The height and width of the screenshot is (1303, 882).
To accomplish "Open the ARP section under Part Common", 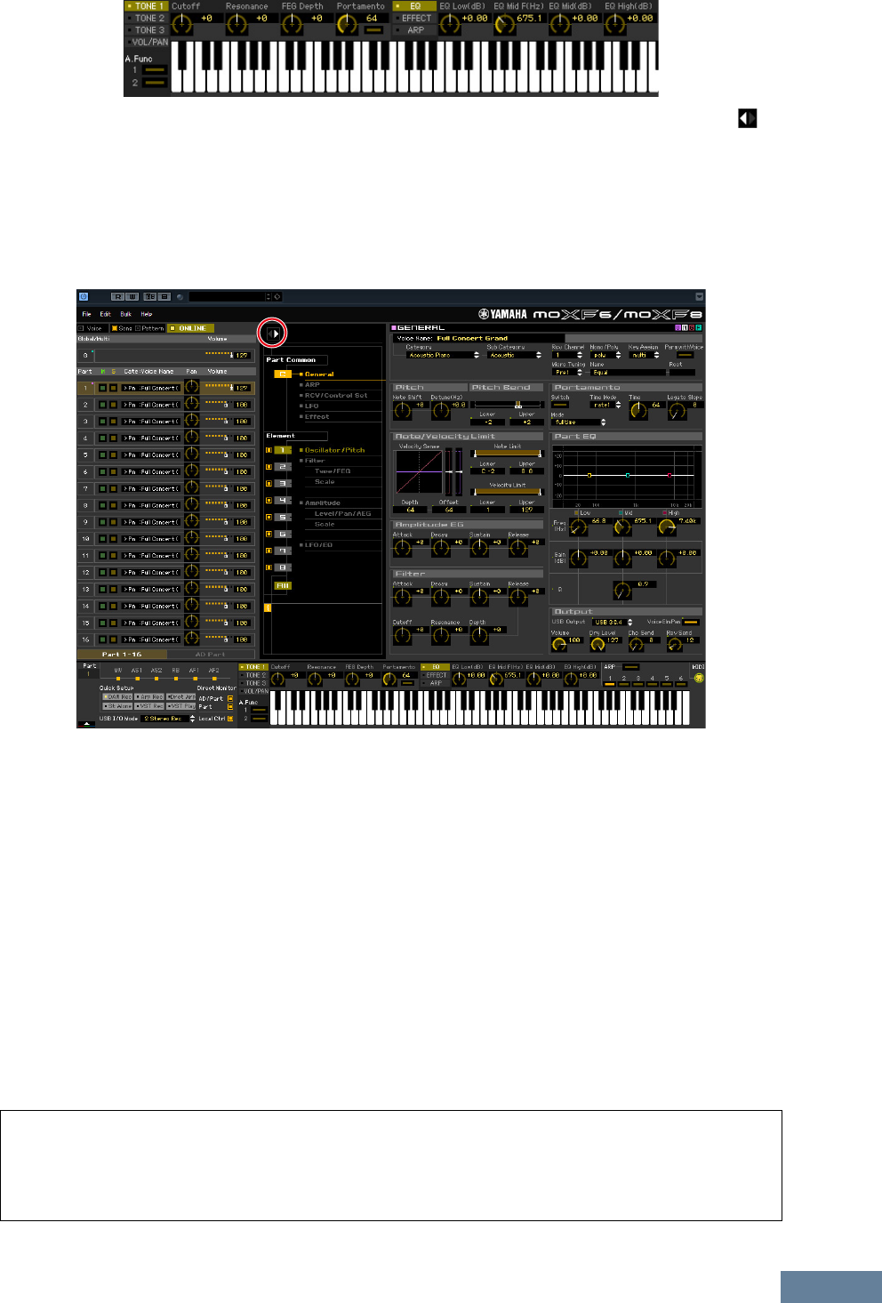I will [x=312, y=385].
